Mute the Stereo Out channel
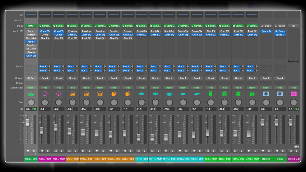This screenshot has height=172, width=306. (x=290, y=151)
